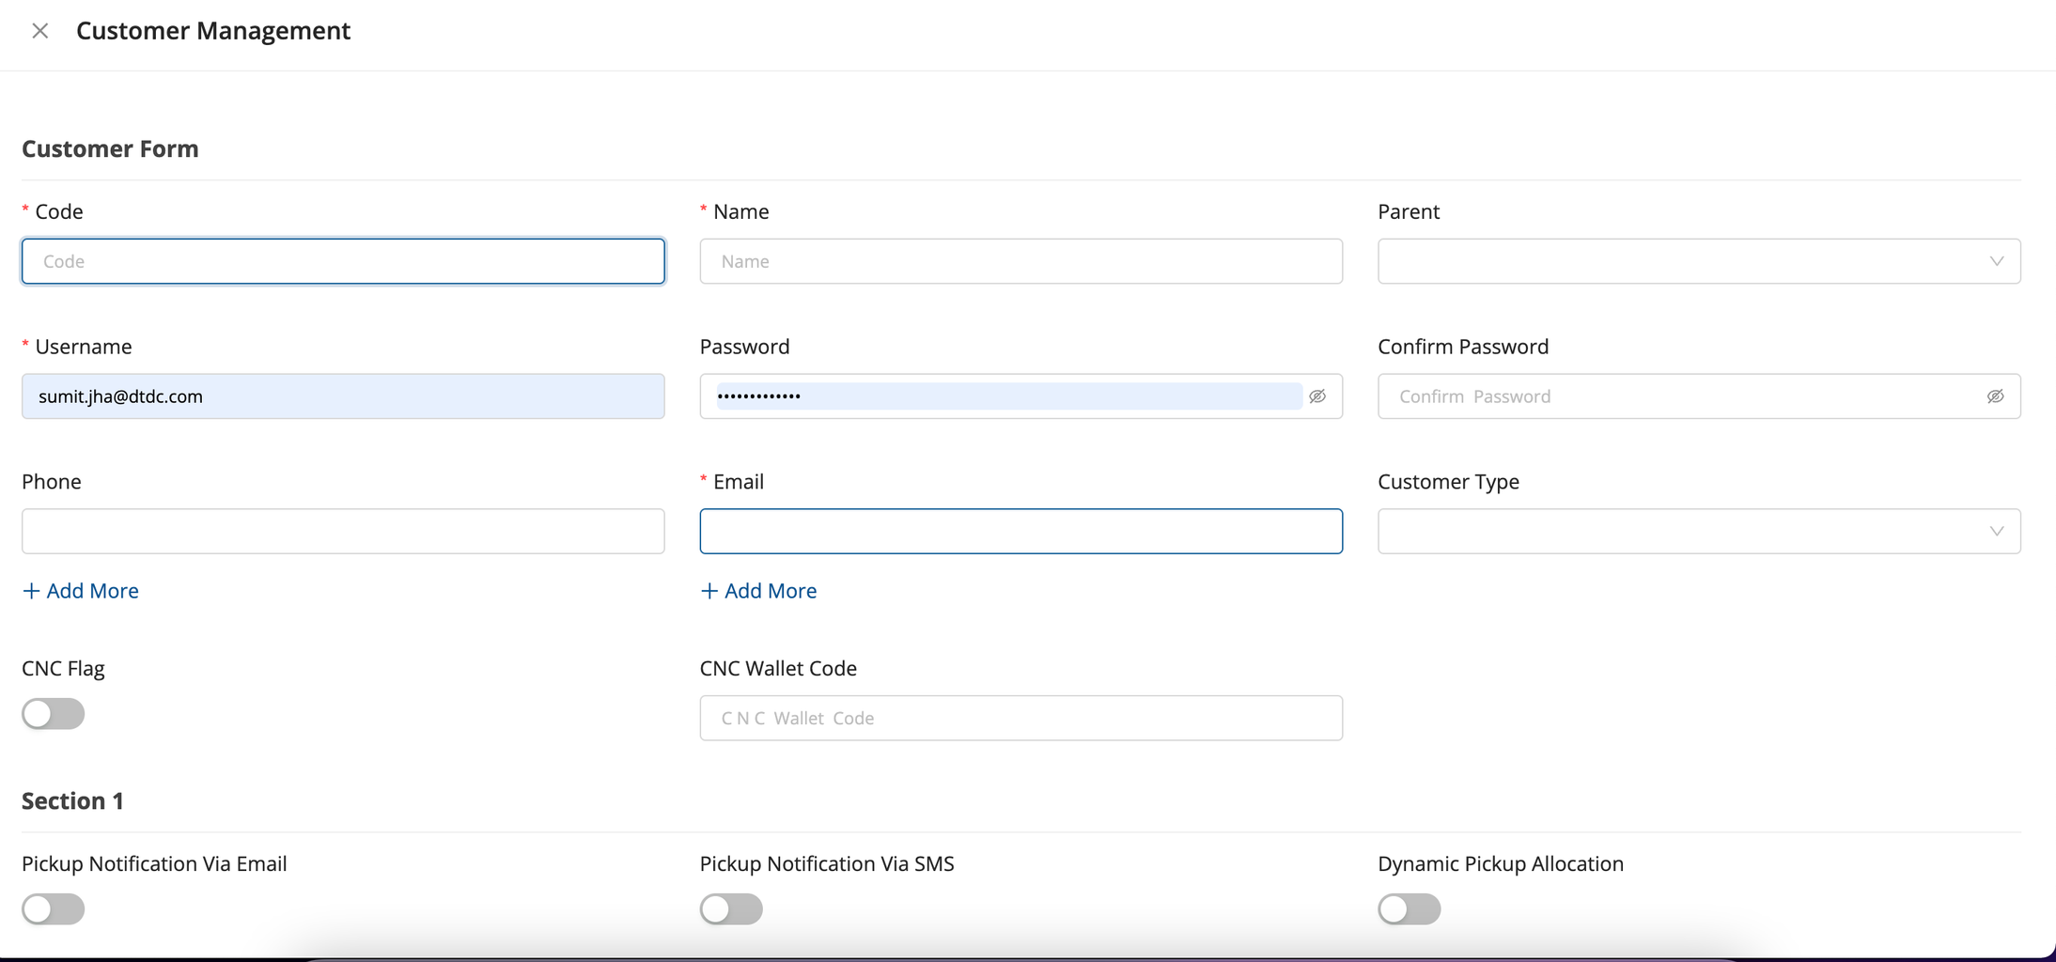This screenshot has width=2056, height=962.
Task: Click inside the Confirm Password field
Action: [x=1673, y=396]
